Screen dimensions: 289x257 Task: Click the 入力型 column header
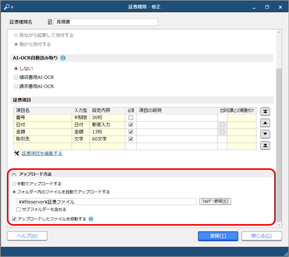coord(81,110)
